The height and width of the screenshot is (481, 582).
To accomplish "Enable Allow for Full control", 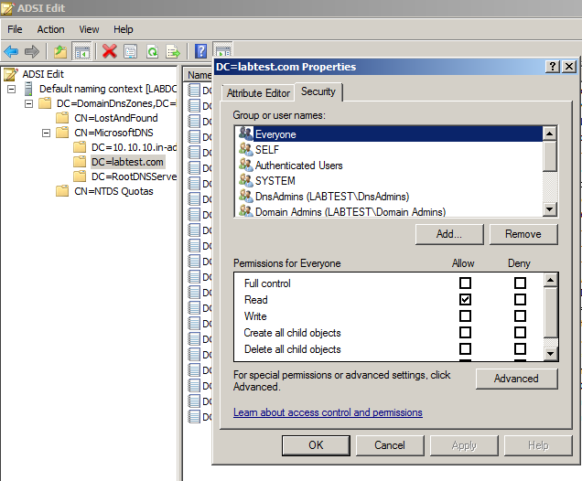I will point(466,283).
